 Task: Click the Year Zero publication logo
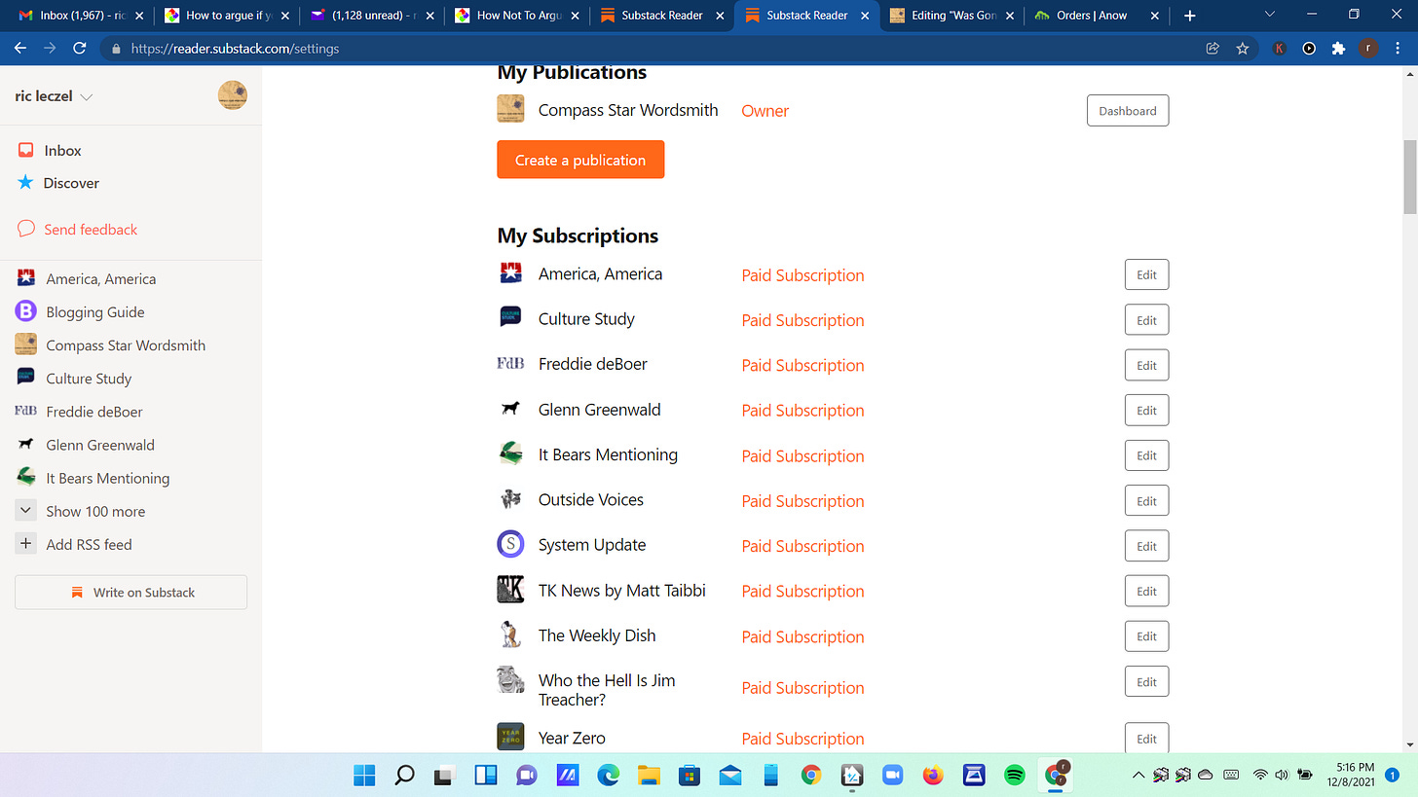click(x=510, y=737)
